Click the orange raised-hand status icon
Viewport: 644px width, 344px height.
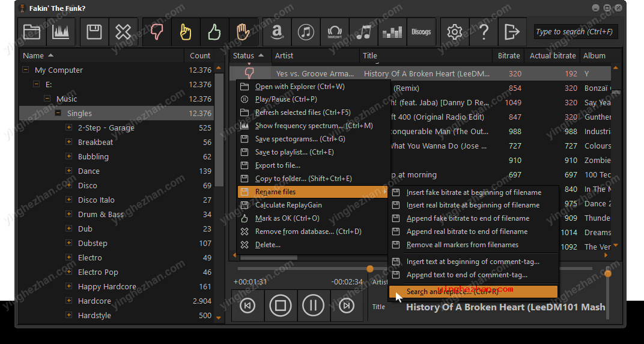coord(243,32)
